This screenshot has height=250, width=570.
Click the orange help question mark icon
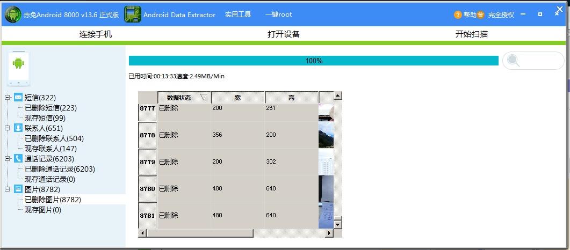[x=458, y=15]
